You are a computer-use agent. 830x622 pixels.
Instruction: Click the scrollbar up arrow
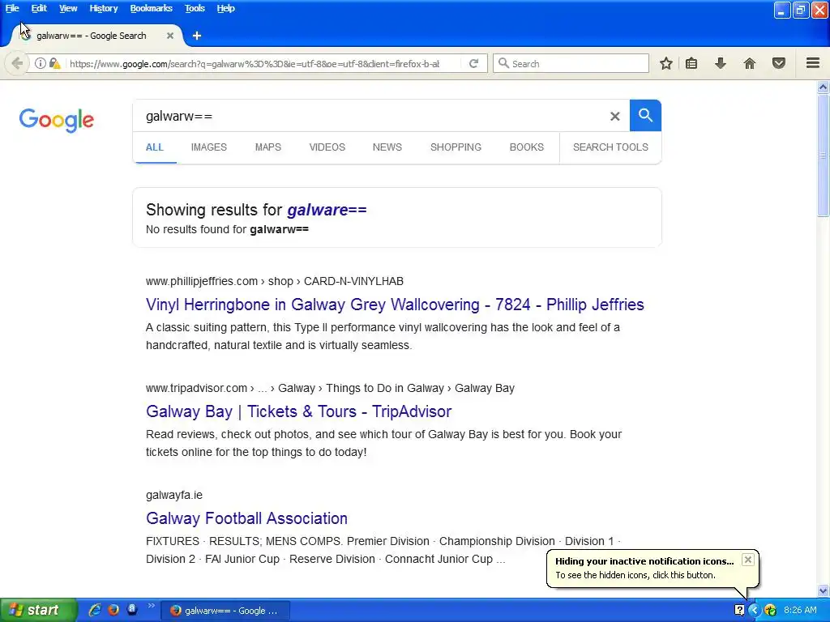click(823, 87)
